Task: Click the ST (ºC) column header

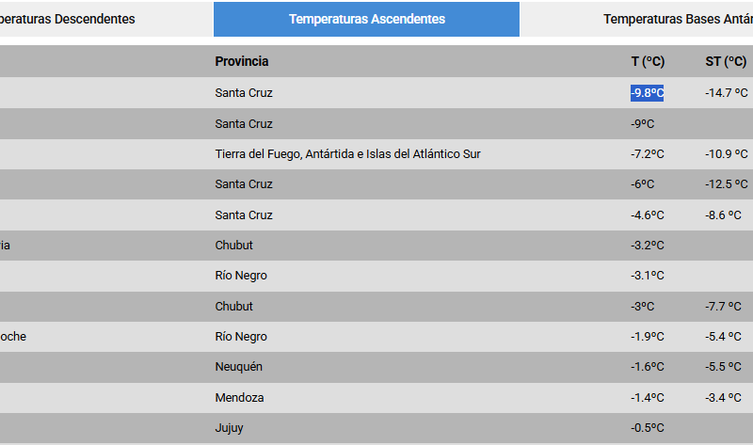Action: coord(726,61)
